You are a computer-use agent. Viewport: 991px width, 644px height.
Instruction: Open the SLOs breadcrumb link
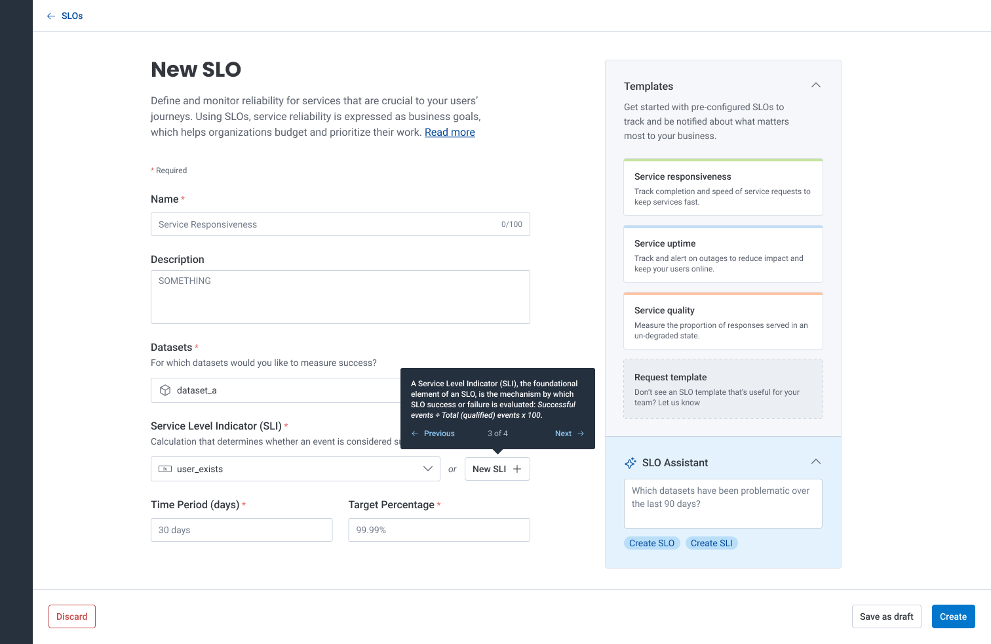(x=72, y=16)
